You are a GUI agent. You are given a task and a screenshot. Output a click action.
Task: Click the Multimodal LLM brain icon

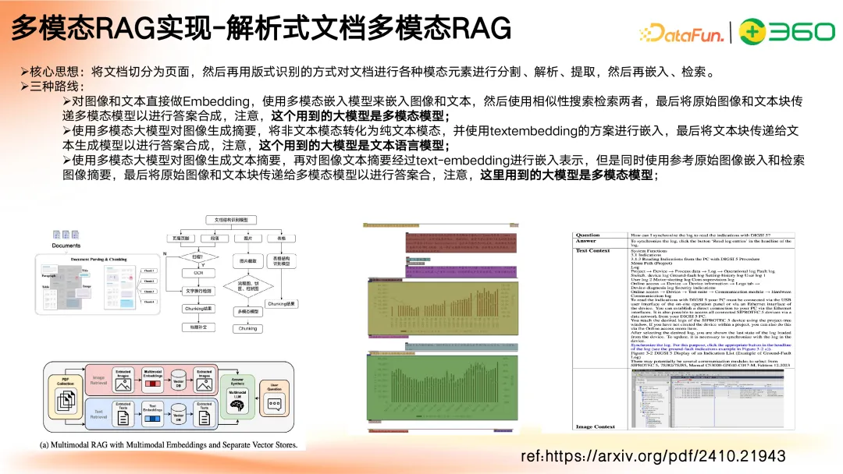237,404
